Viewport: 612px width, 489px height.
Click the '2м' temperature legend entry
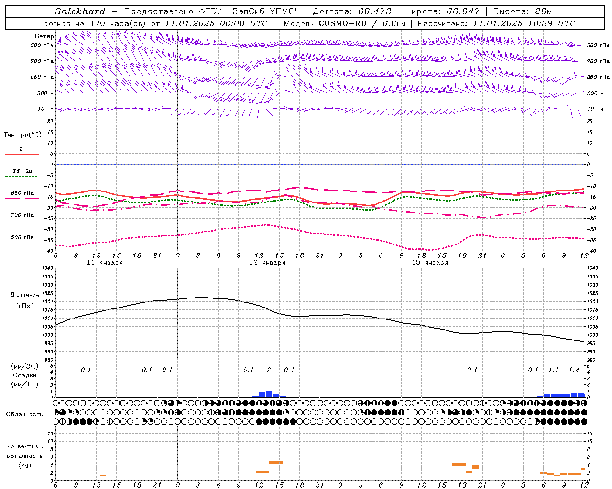[22, 149]
